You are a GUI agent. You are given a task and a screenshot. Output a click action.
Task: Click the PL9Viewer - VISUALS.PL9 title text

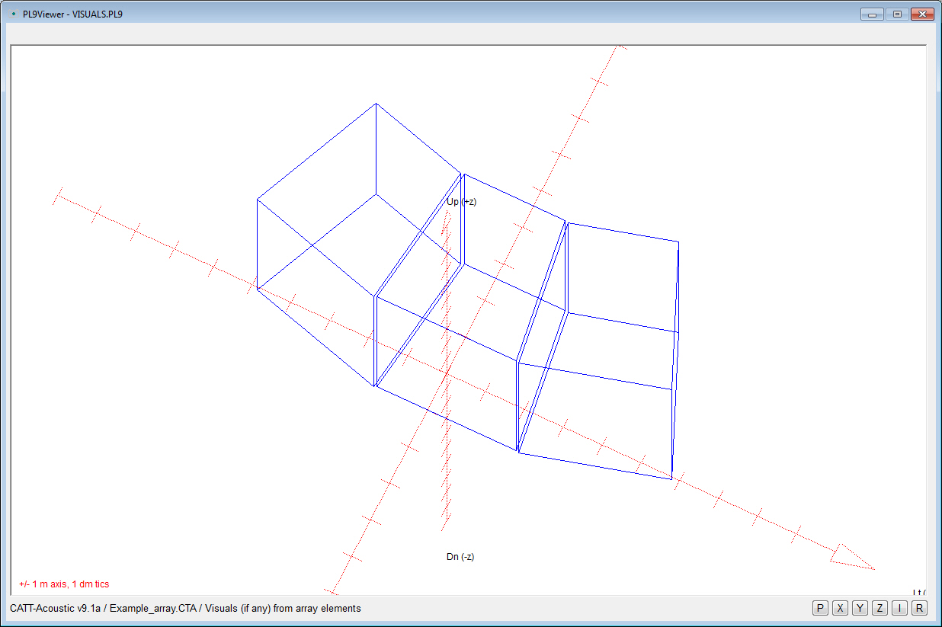[x=72, y=14]
